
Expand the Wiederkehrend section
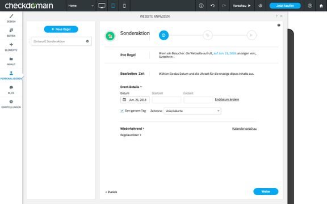tap(132, 129)
